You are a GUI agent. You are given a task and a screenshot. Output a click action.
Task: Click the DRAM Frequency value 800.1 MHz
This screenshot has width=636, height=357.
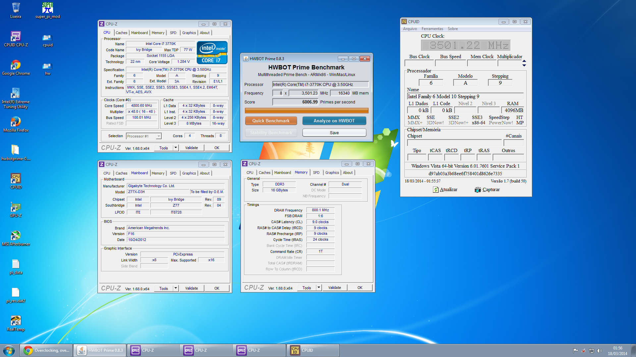point(320,210)
